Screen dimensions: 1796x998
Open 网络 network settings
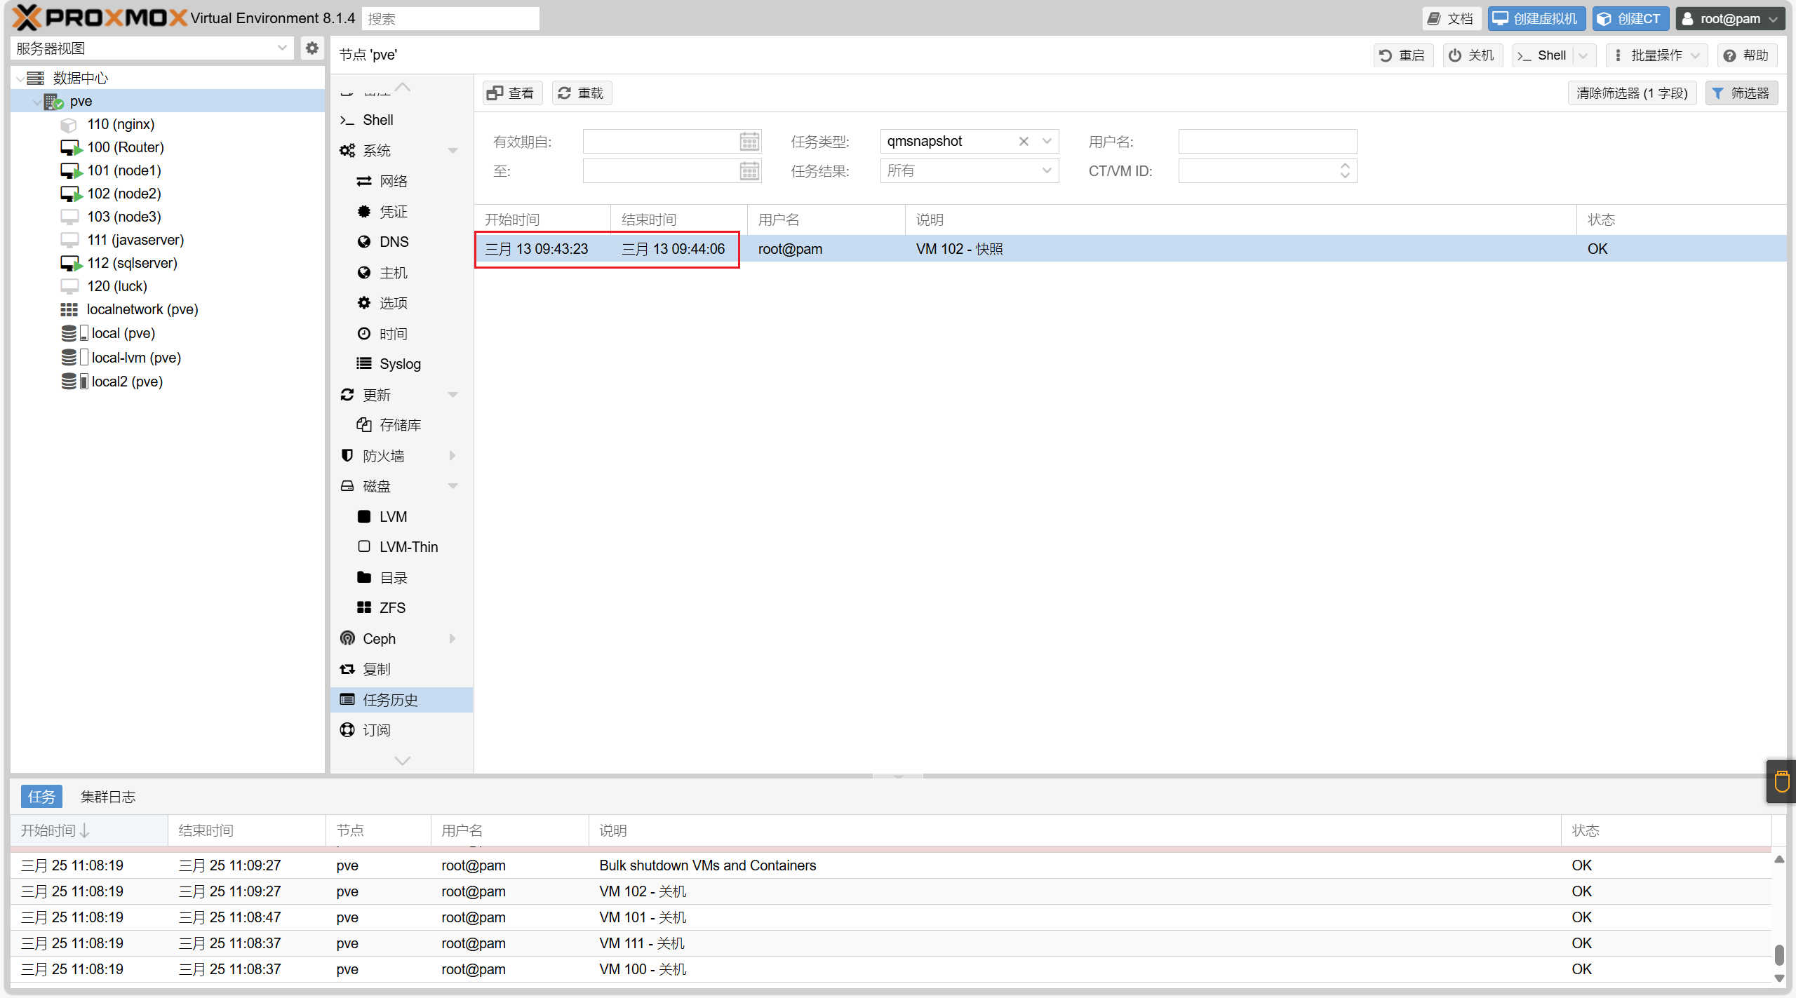click(393, 181)
